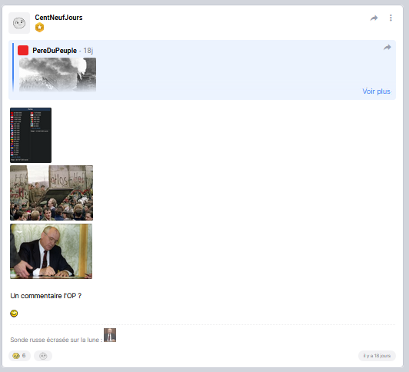Open the photo of man signing document
The height and width of the screenshot is (372, 409).
pyautogui.click(x=51, y=251)
